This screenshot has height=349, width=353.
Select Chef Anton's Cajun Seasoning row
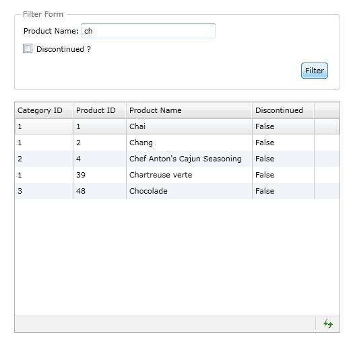click(x=177, y=159)
